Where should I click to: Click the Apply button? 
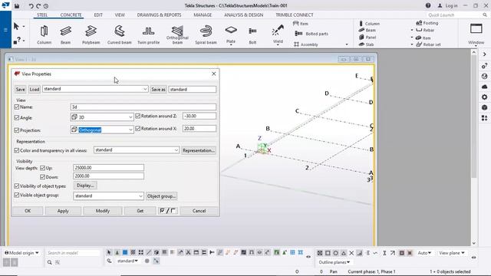(63, 211)
